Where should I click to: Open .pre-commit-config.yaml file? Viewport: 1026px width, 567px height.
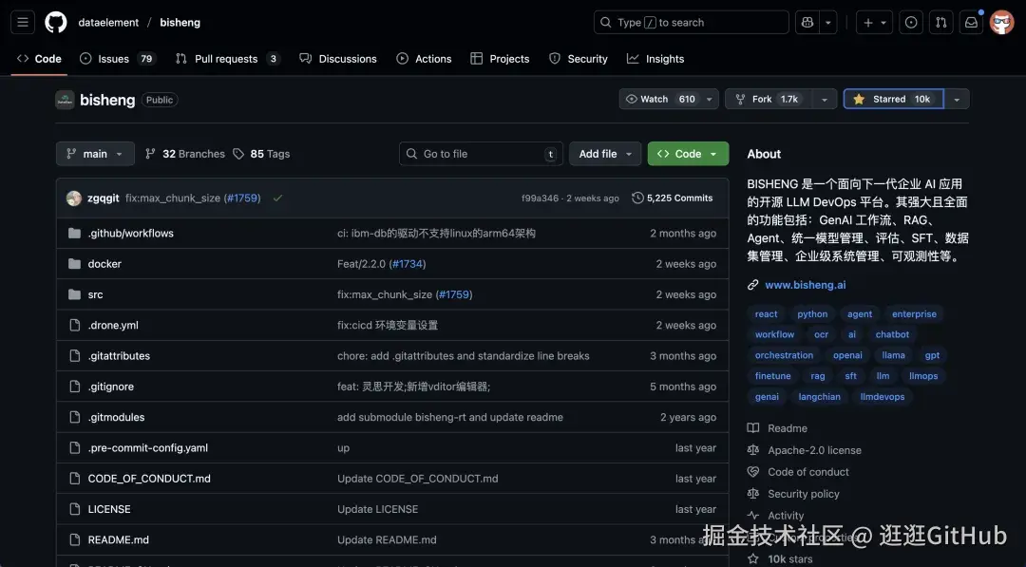(148, 448)
